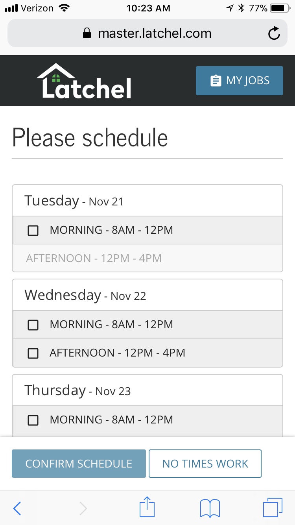The image size is (295, 525).
Task: Tap the Tuesday - Nov 21 header
Action: 74,201
